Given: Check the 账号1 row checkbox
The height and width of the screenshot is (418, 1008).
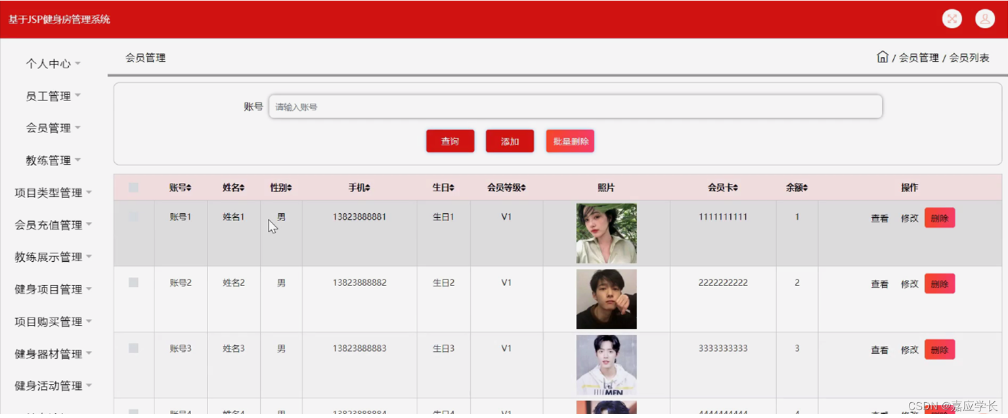Looking at the screenshot, I should tap(134, 217).
